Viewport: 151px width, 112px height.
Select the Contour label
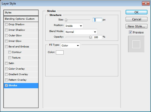[17, 52]
